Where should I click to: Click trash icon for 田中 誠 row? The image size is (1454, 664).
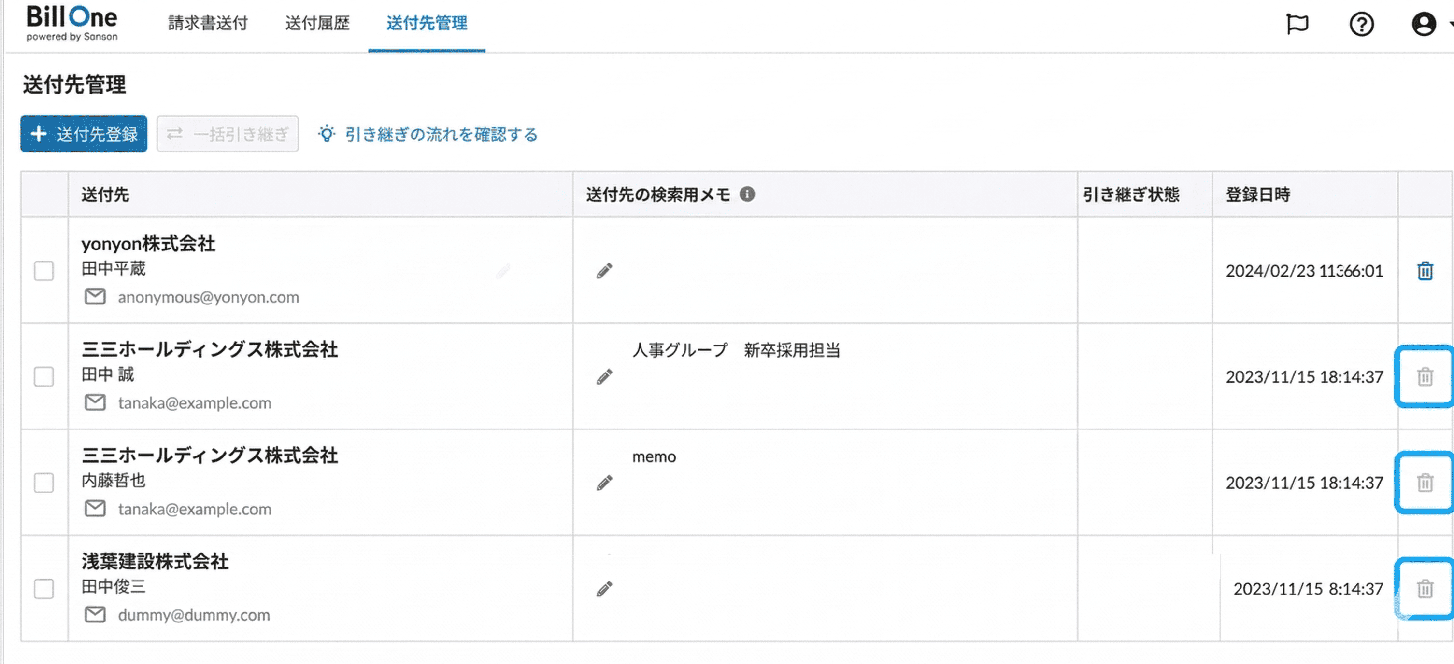(x=1425, y=376)
